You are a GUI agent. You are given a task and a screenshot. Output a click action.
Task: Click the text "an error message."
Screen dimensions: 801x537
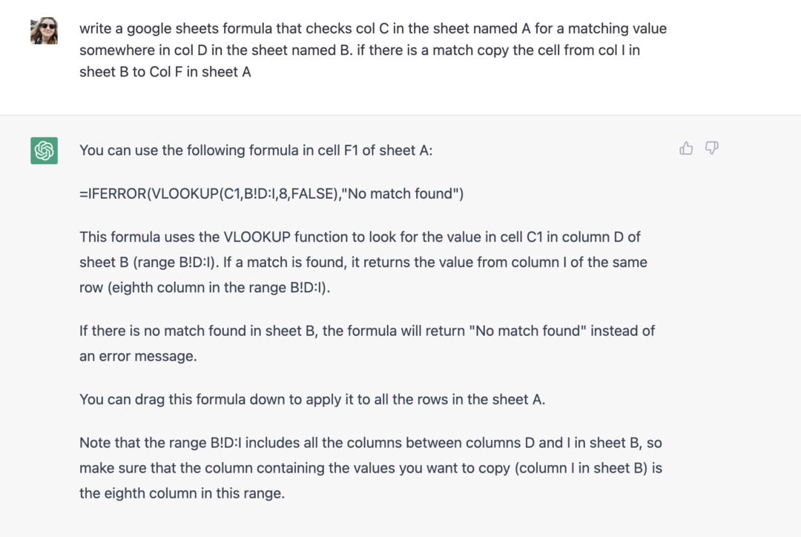pos(138,355)
